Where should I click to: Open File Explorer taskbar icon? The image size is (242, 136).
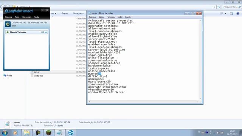tap(27, 133)
